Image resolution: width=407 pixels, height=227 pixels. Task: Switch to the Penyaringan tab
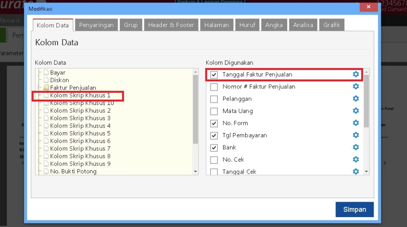[x=96, y=25]
